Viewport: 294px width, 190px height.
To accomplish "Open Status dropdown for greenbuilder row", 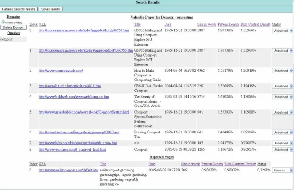I will 282,113.
